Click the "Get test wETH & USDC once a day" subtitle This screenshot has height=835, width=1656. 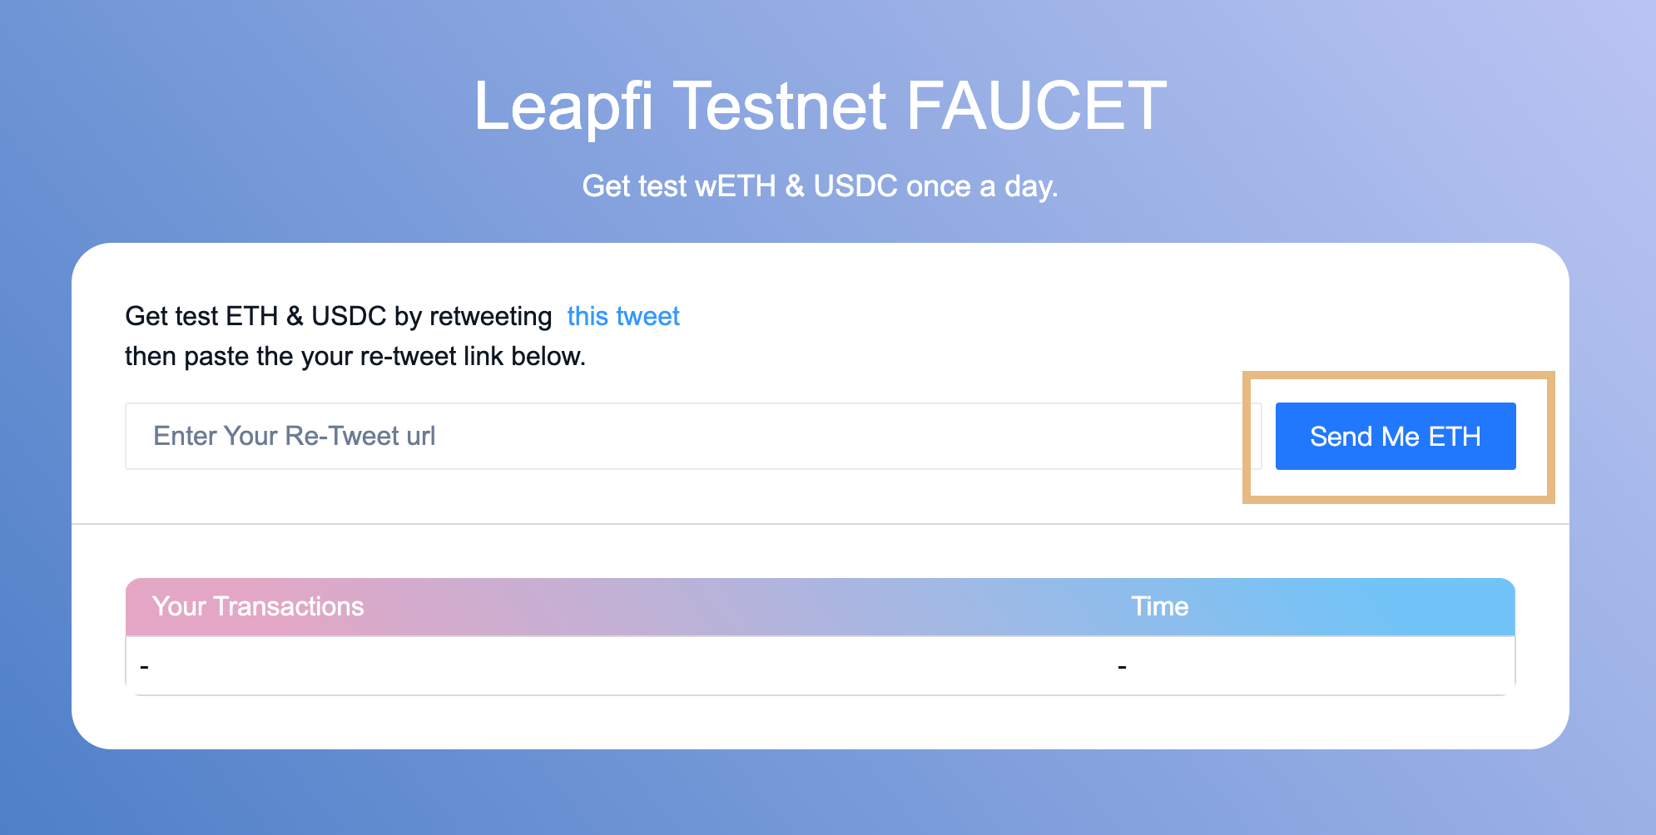tap(820, 186)
